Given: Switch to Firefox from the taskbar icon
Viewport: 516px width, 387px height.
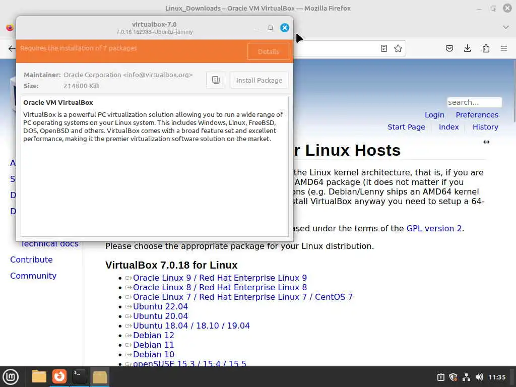Looking at the screenshot, I should [59, 376].
